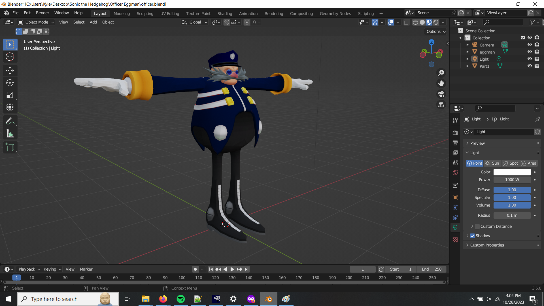
Task: Set light type to Spot
Action: coord(511,163)
